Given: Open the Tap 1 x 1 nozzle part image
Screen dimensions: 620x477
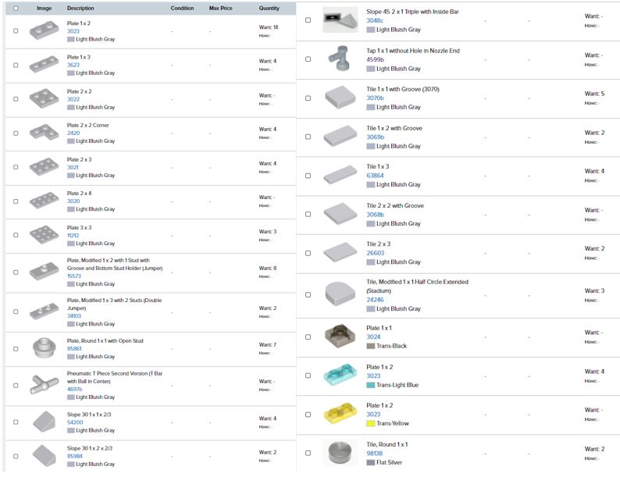Looking at the screenshot, I should point(340,59).
